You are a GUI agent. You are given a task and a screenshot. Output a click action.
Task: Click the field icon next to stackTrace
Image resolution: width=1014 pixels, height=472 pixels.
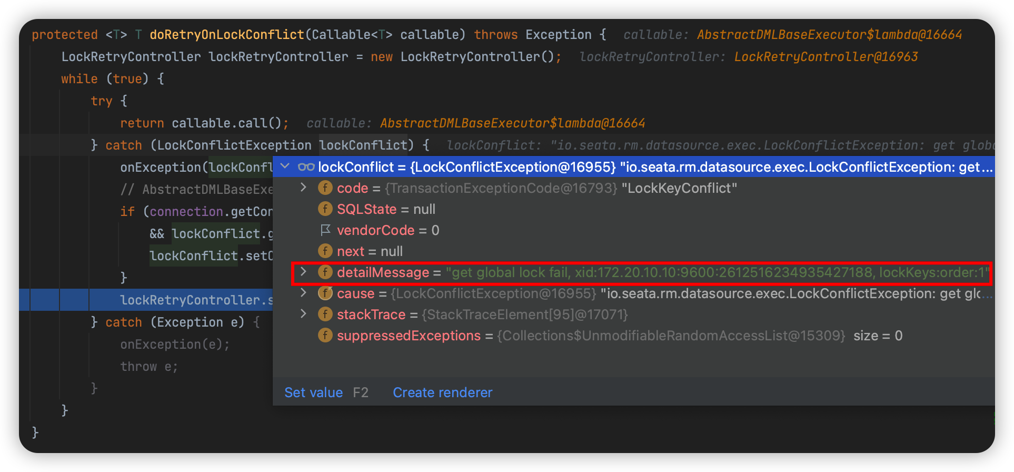[x=325, y=314]
